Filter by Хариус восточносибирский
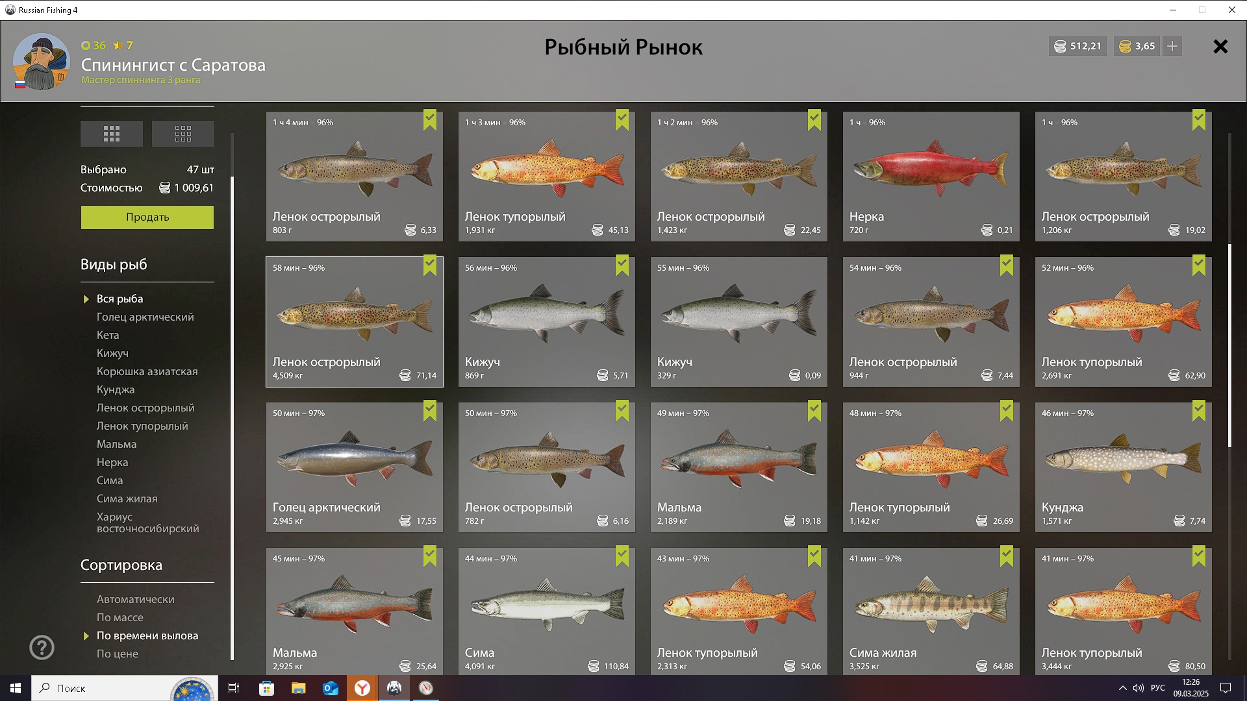 point(148,523)
